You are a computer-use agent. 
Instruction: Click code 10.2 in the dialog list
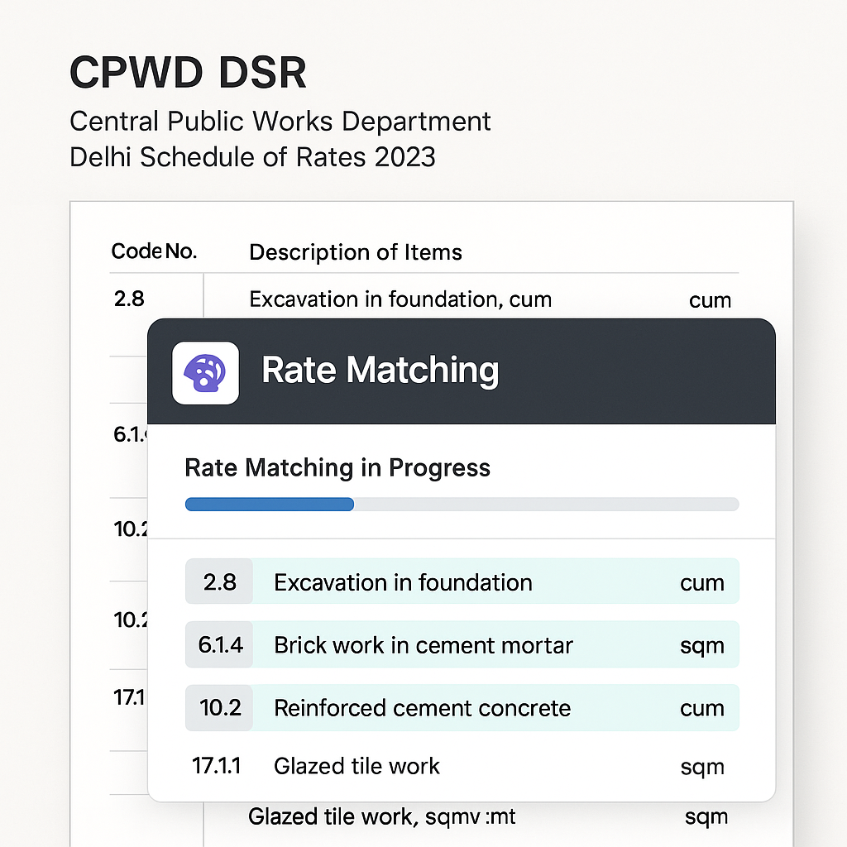(220, 708)
